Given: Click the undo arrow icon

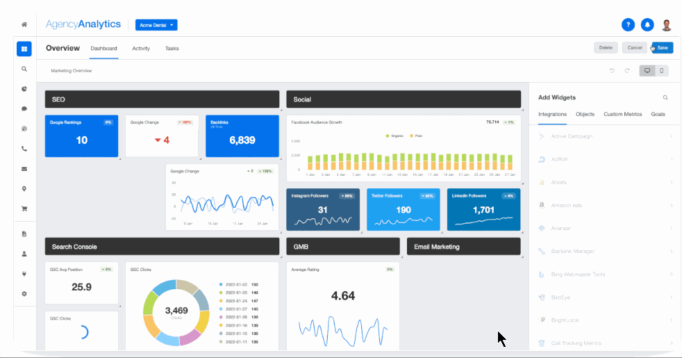Looking at the screenshot, I should pyautogui.click(x=612, y=70).
